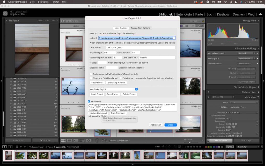Select the spray can painter tool
This screenshot has width=265, height=166.
tap(97, 140)
